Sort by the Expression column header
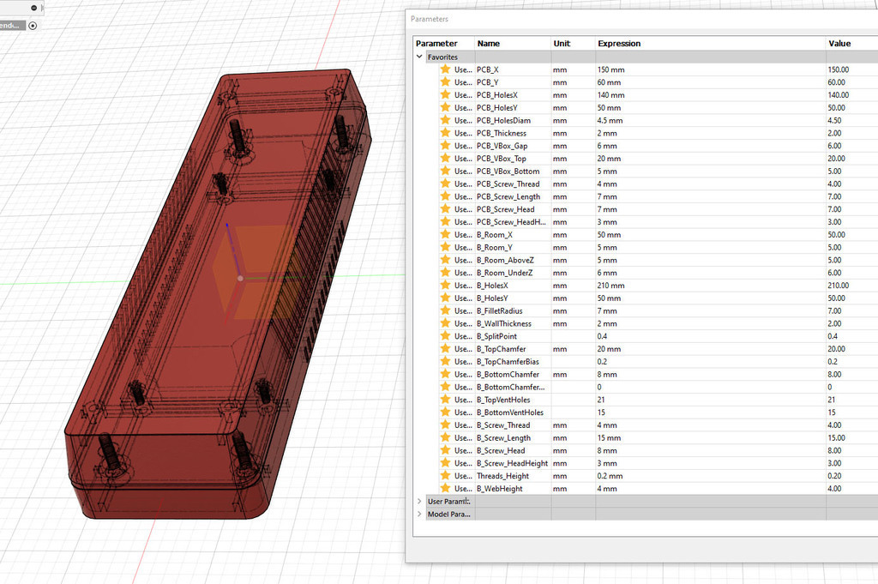The image size is (878, 584). [619, 43]
